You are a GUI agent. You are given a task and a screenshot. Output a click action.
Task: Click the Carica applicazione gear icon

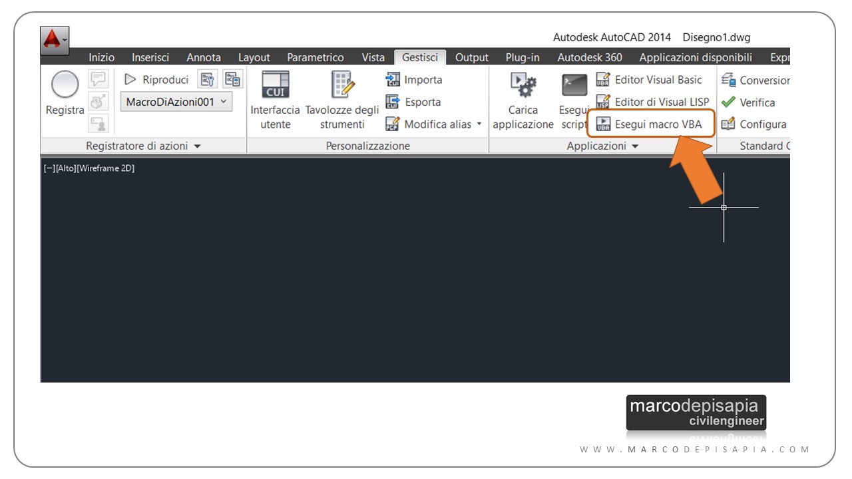523,85
